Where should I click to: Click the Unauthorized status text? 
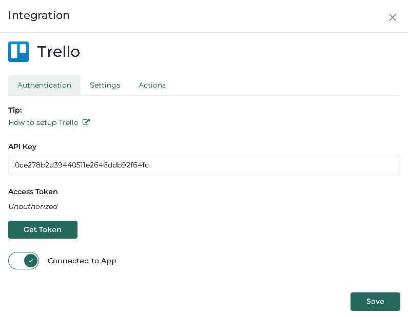[33, 207]
